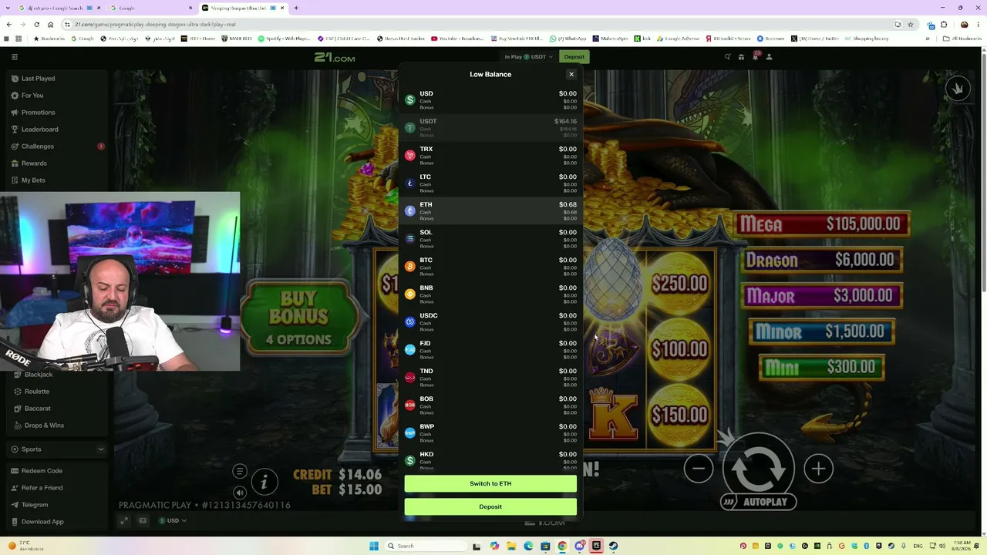Switch to the Google tab
Viewport: 987px width, 555px height.
(150, 8)
